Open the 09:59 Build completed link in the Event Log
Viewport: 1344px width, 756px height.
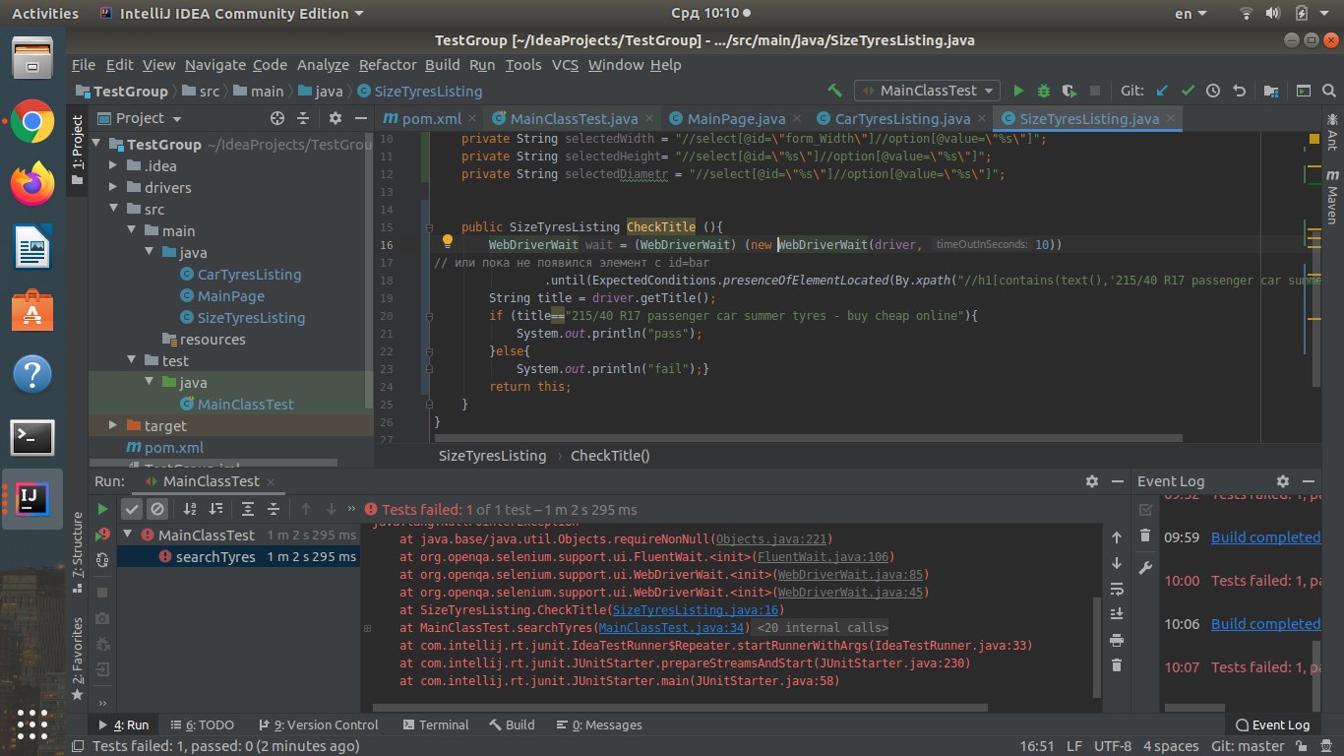[1265, 537]
